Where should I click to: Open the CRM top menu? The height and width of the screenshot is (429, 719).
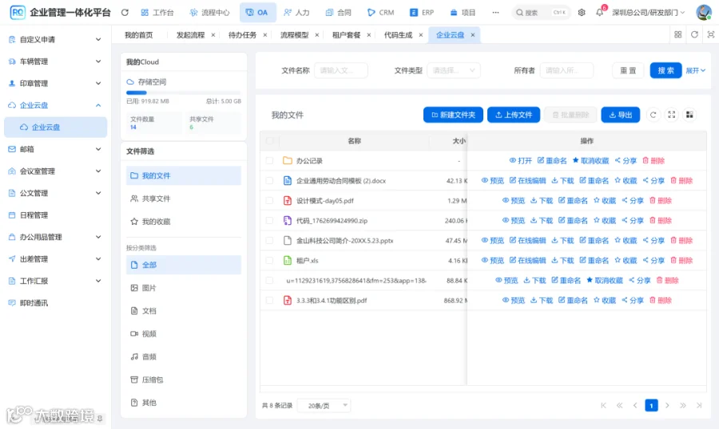380,13
